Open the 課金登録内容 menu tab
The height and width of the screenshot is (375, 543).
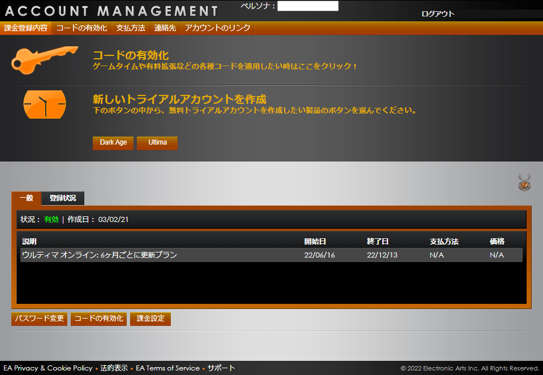point(26,28)
